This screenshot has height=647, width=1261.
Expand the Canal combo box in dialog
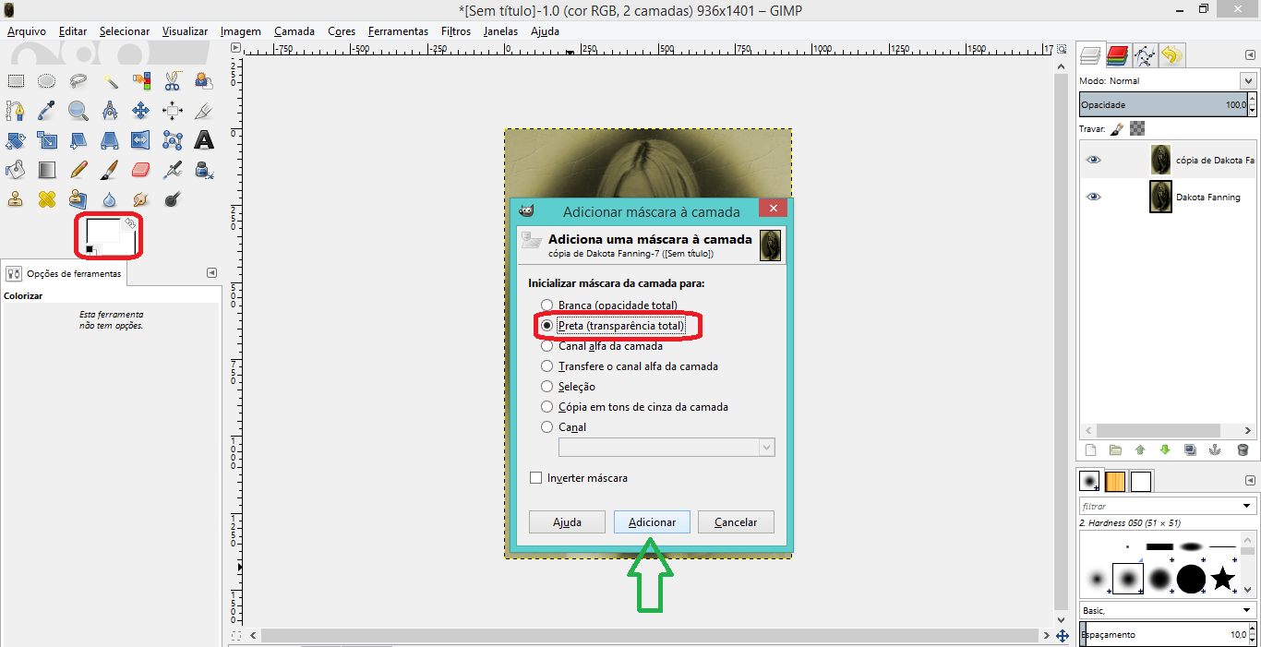click(765, 447)
